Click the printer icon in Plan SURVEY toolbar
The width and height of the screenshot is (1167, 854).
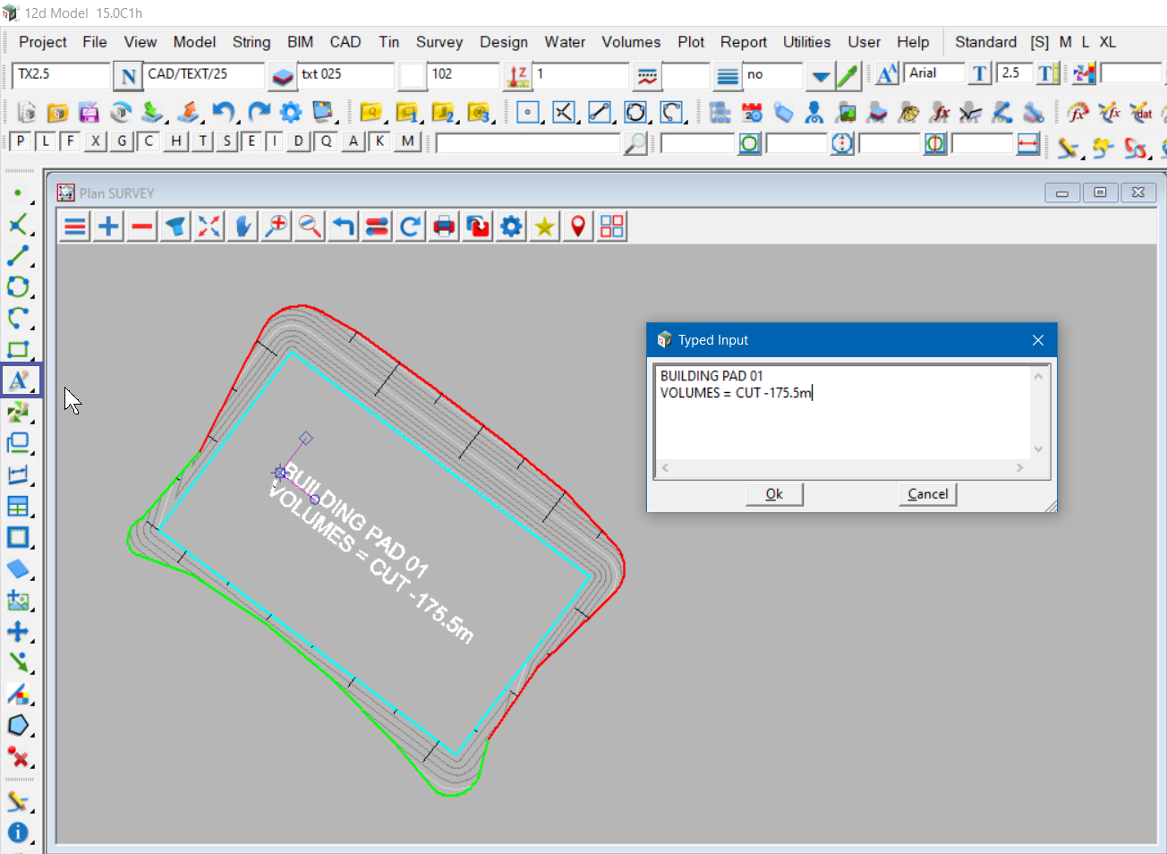[444, 226]
